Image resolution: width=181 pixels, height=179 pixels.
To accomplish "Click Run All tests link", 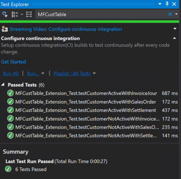I will 11,73.
